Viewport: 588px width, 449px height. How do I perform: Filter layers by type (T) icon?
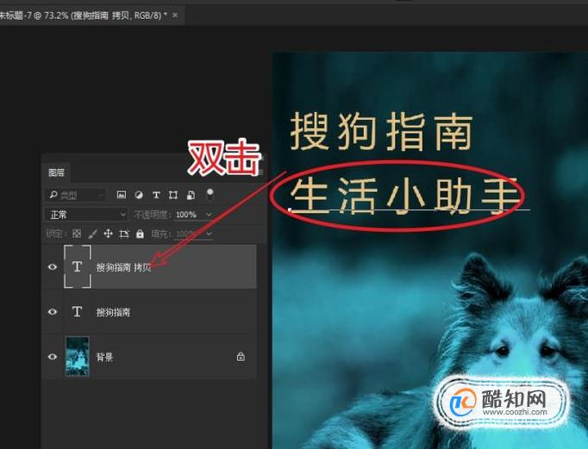(156, 195)
